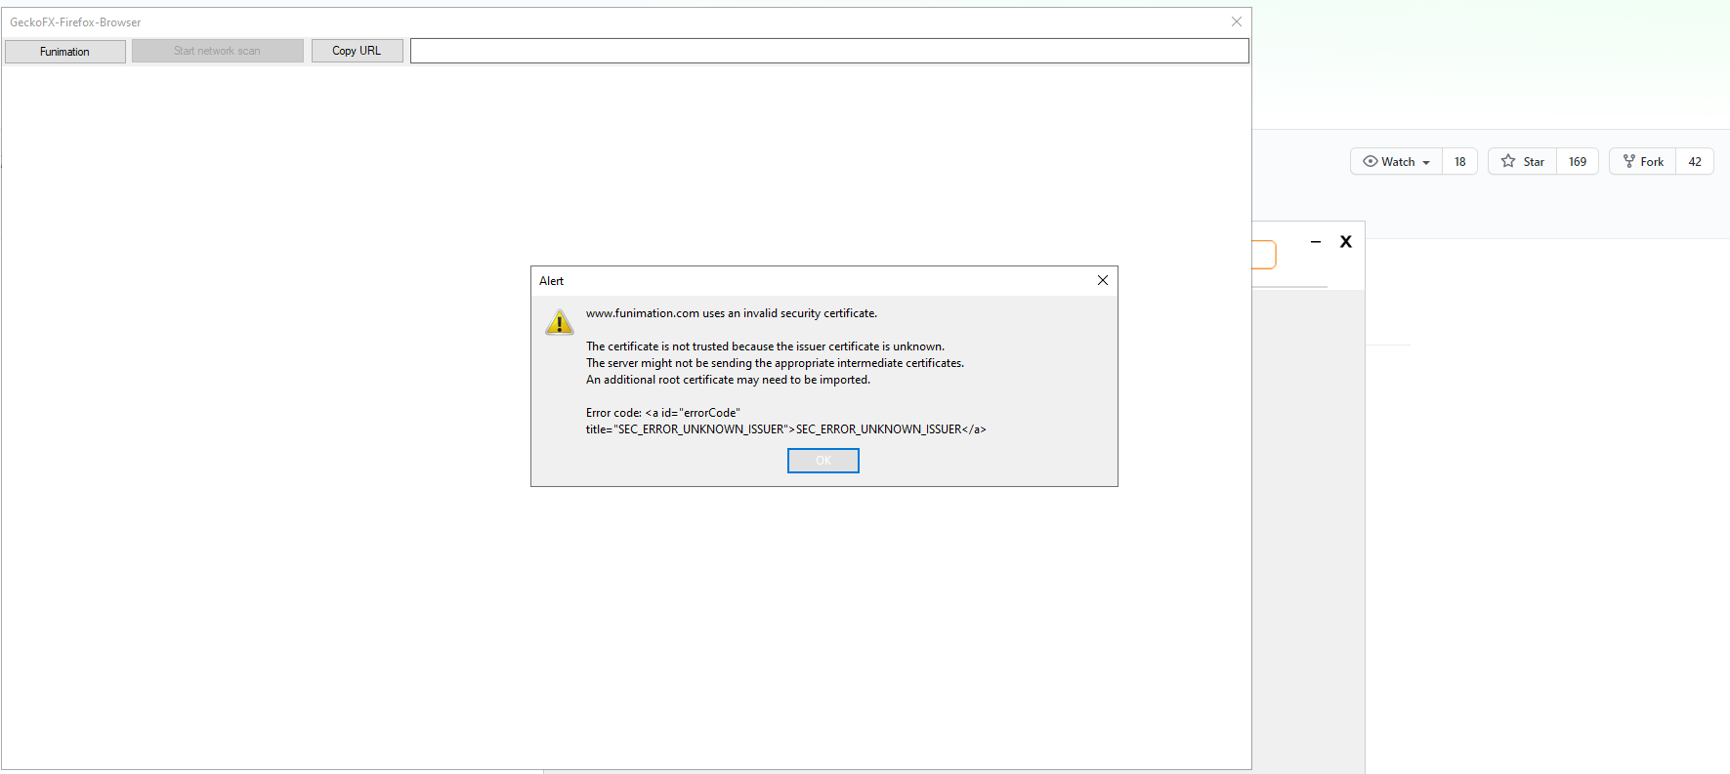The width and height of the screenshot is (1730, 774).
Task: Minimize the background panel with dash icon
Action: point(1316,241)
